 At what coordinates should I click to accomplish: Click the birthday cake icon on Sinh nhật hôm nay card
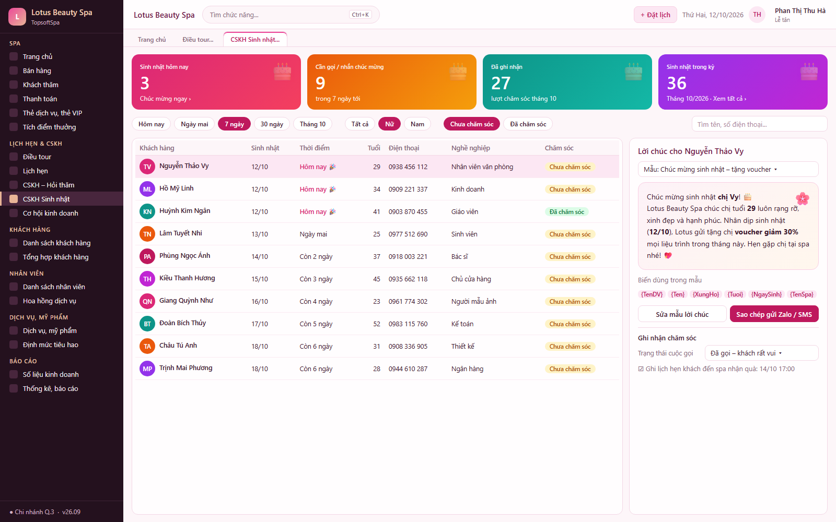[283, 72]
